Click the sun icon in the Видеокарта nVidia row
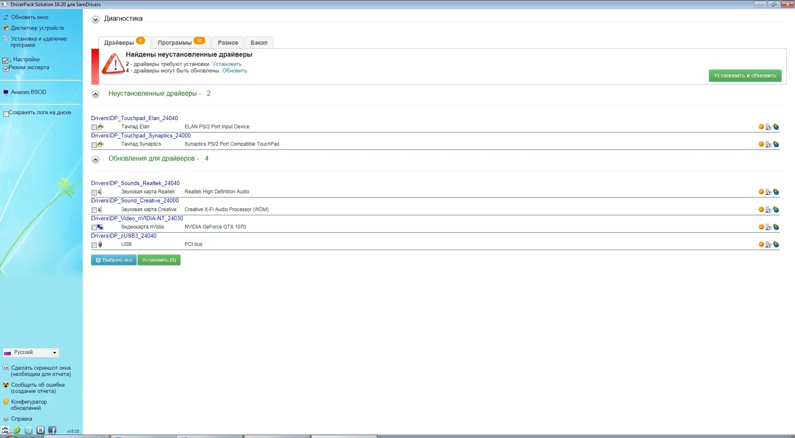 (x=761, y=227)
